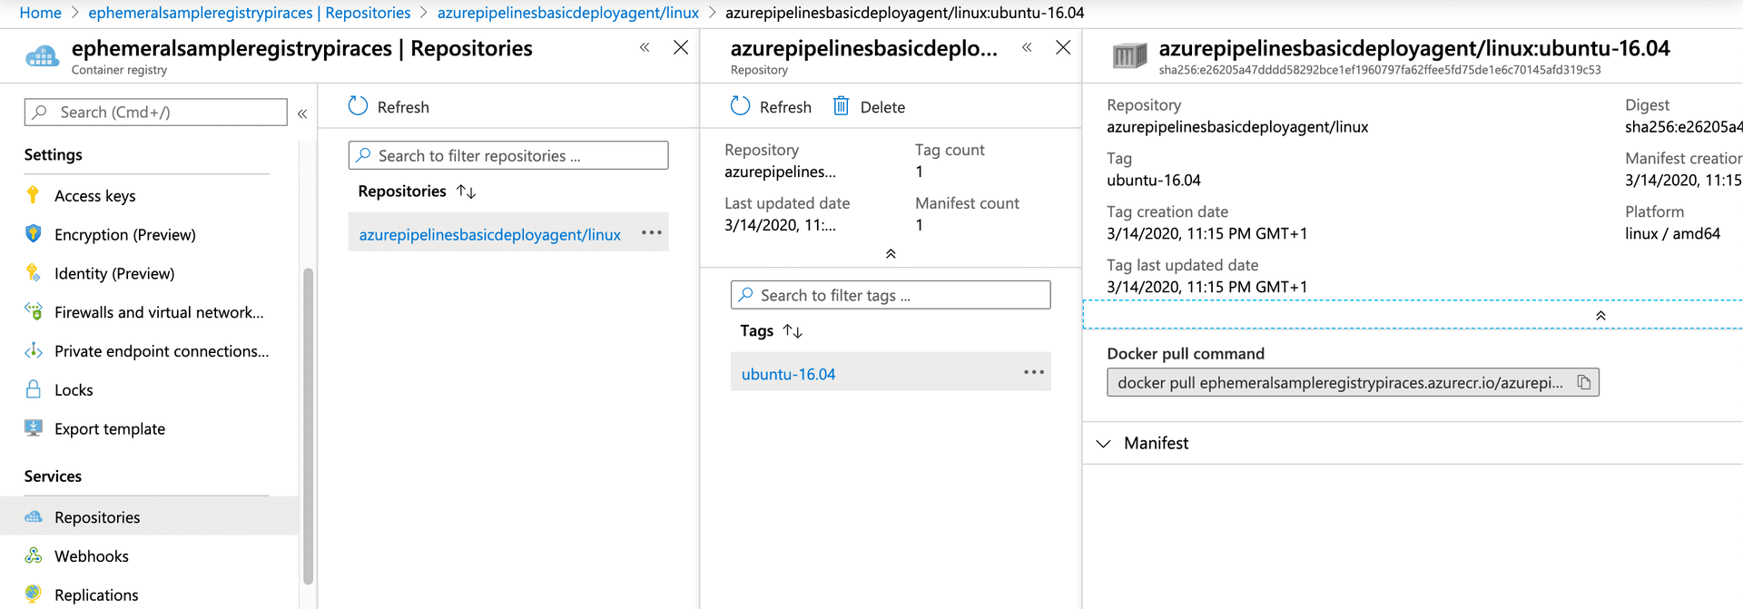Go to Firewalls and virtual networks
This screenshot has width=1743, height=609.
pyautogui.click(x=159, y=312)
